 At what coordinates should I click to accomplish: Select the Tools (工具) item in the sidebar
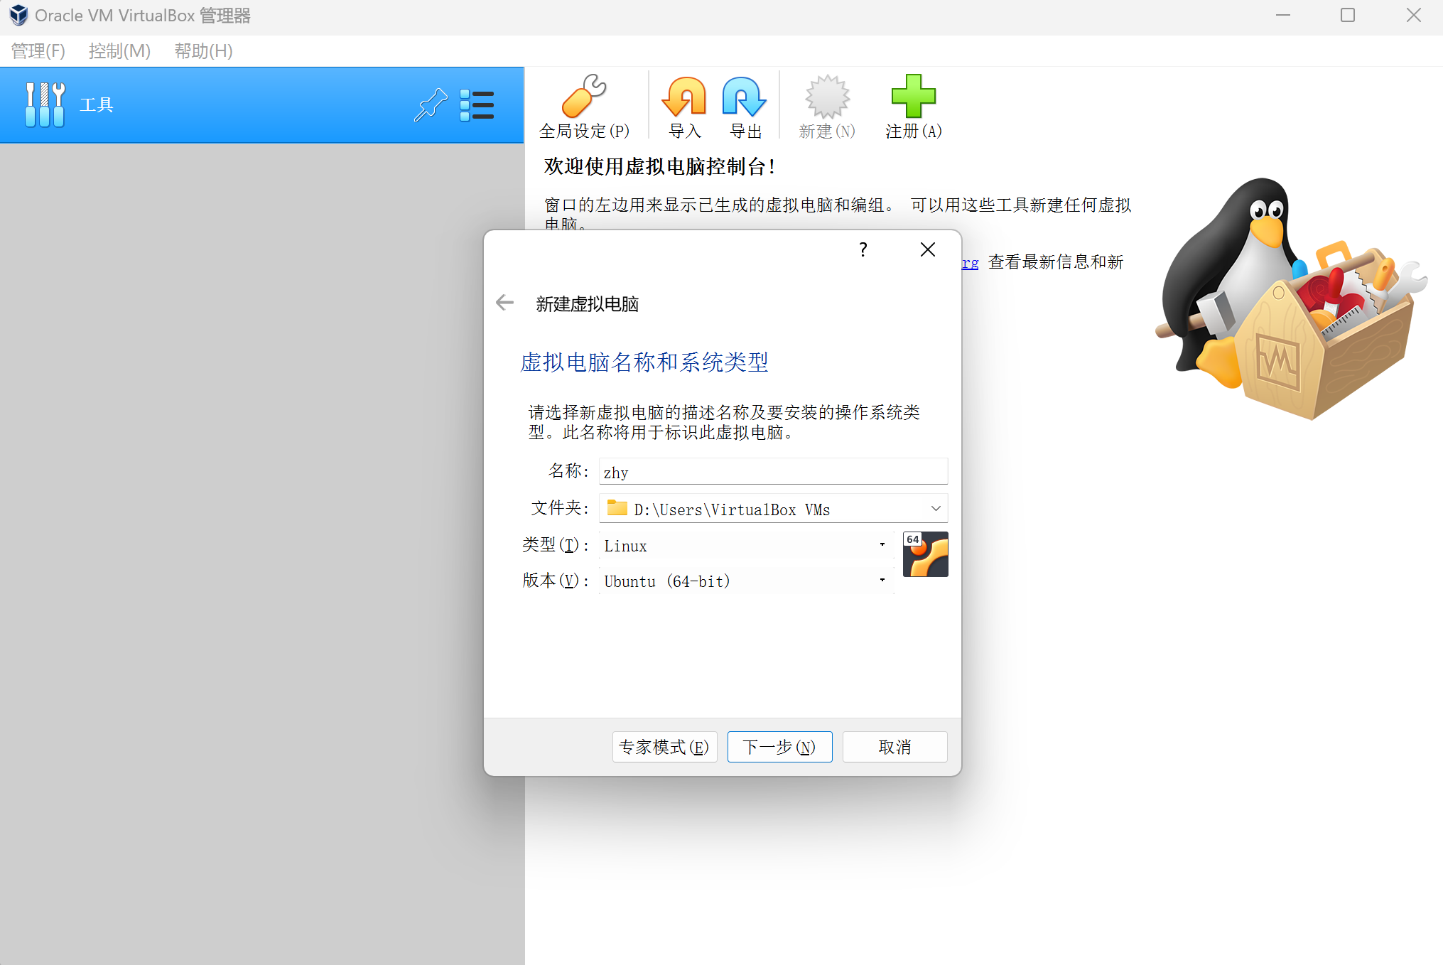[x=261, y=105]
